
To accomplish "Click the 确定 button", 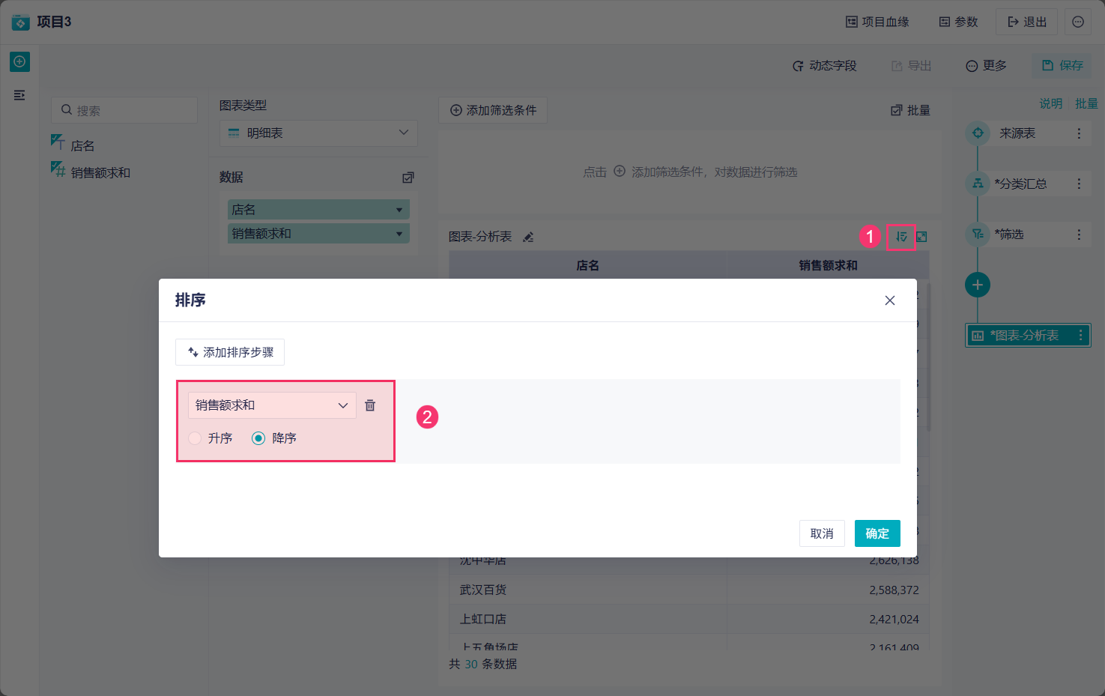I will 877,533.
